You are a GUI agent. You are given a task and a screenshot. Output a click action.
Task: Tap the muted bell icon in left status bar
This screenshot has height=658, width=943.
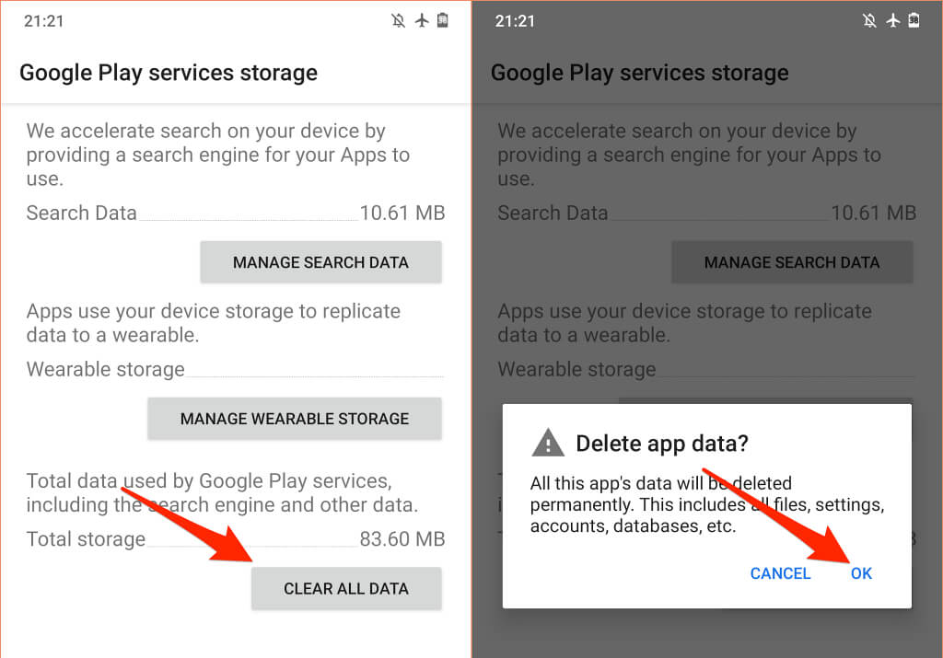tap(398, 21)
